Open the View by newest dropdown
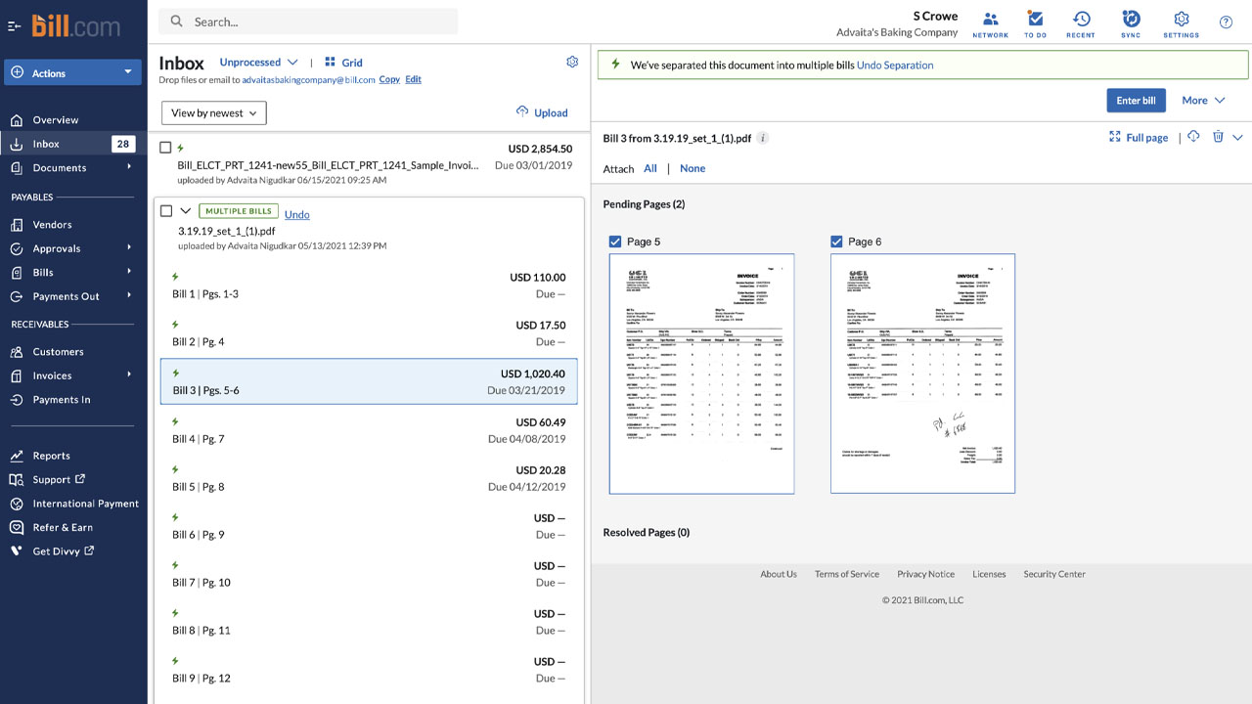Screen dimensions: 1252x704 (214, 112)
